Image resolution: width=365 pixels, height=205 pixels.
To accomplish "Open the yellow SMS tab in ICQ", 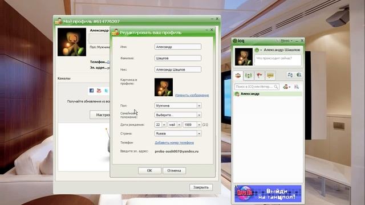I will click(x=270, y=76).
